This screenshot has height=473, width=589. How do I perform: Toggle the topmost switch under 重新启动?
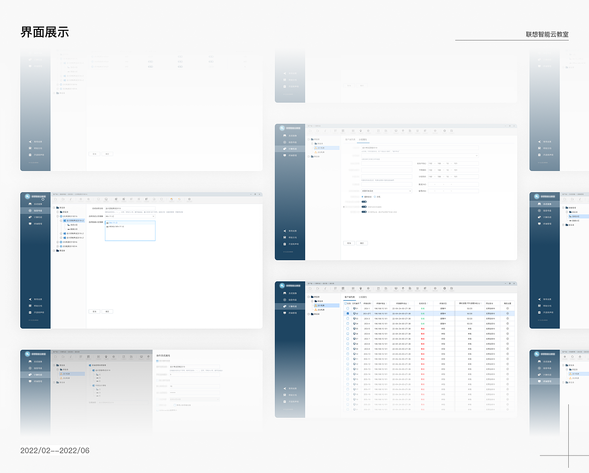(x=364, y=202)
